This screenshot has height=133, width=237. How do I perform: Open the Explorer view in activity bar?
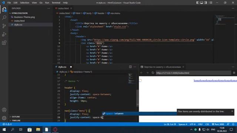point(4,10)
